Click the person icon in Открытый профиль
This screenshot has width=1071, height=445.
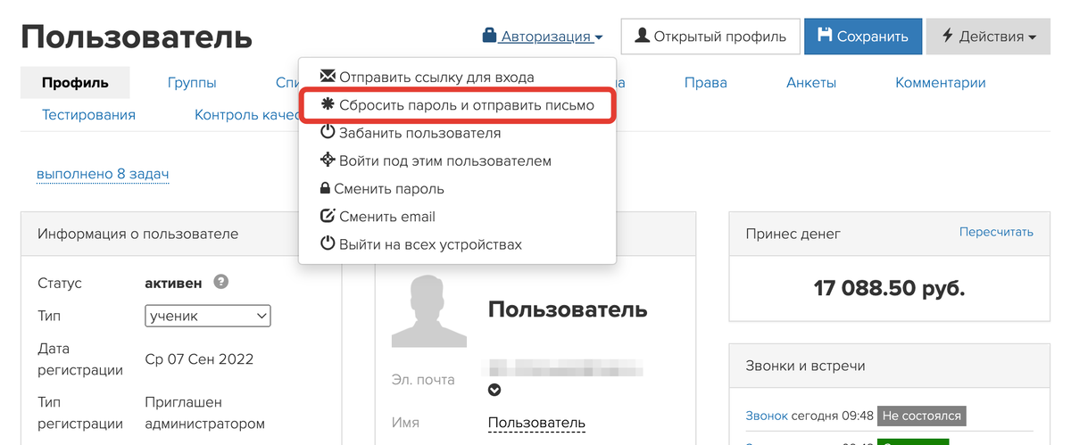[x=641, y=36]
